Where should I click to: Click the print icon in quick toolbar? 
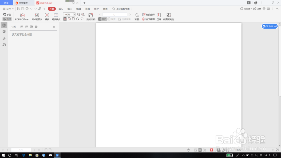click(x=27, y=9)
